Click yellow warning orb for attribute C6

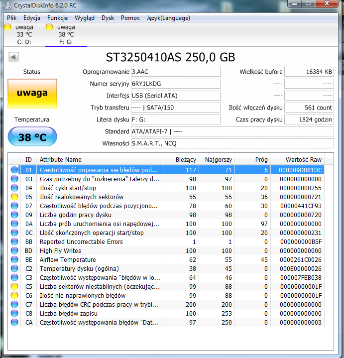click(14, 295)
